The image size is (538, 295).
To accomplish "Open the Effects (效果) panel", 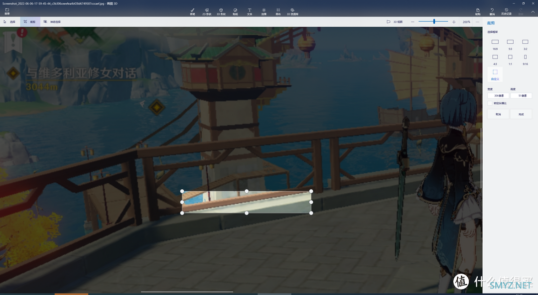I will coord(264,11).
